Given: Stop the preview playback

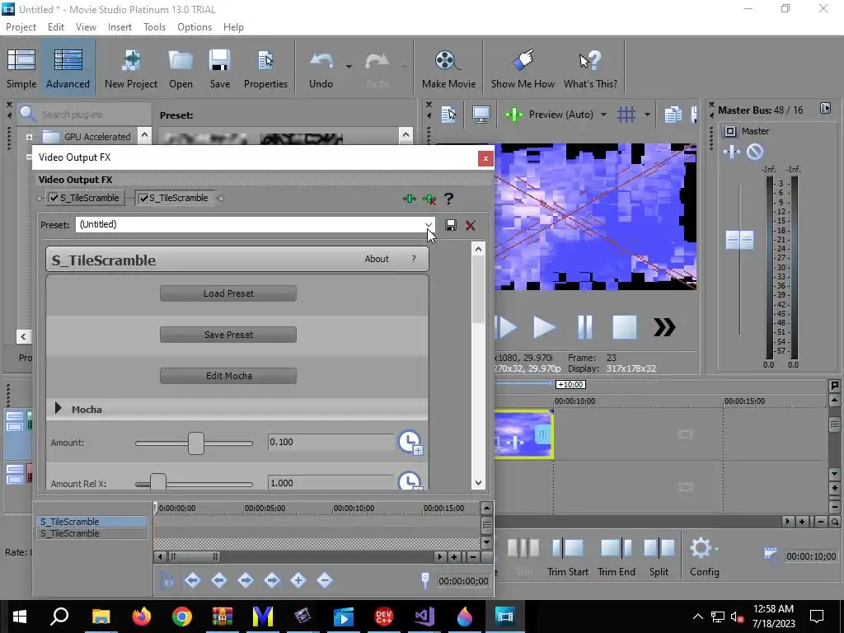Looking at the screenshot, I should pos(625,326).
